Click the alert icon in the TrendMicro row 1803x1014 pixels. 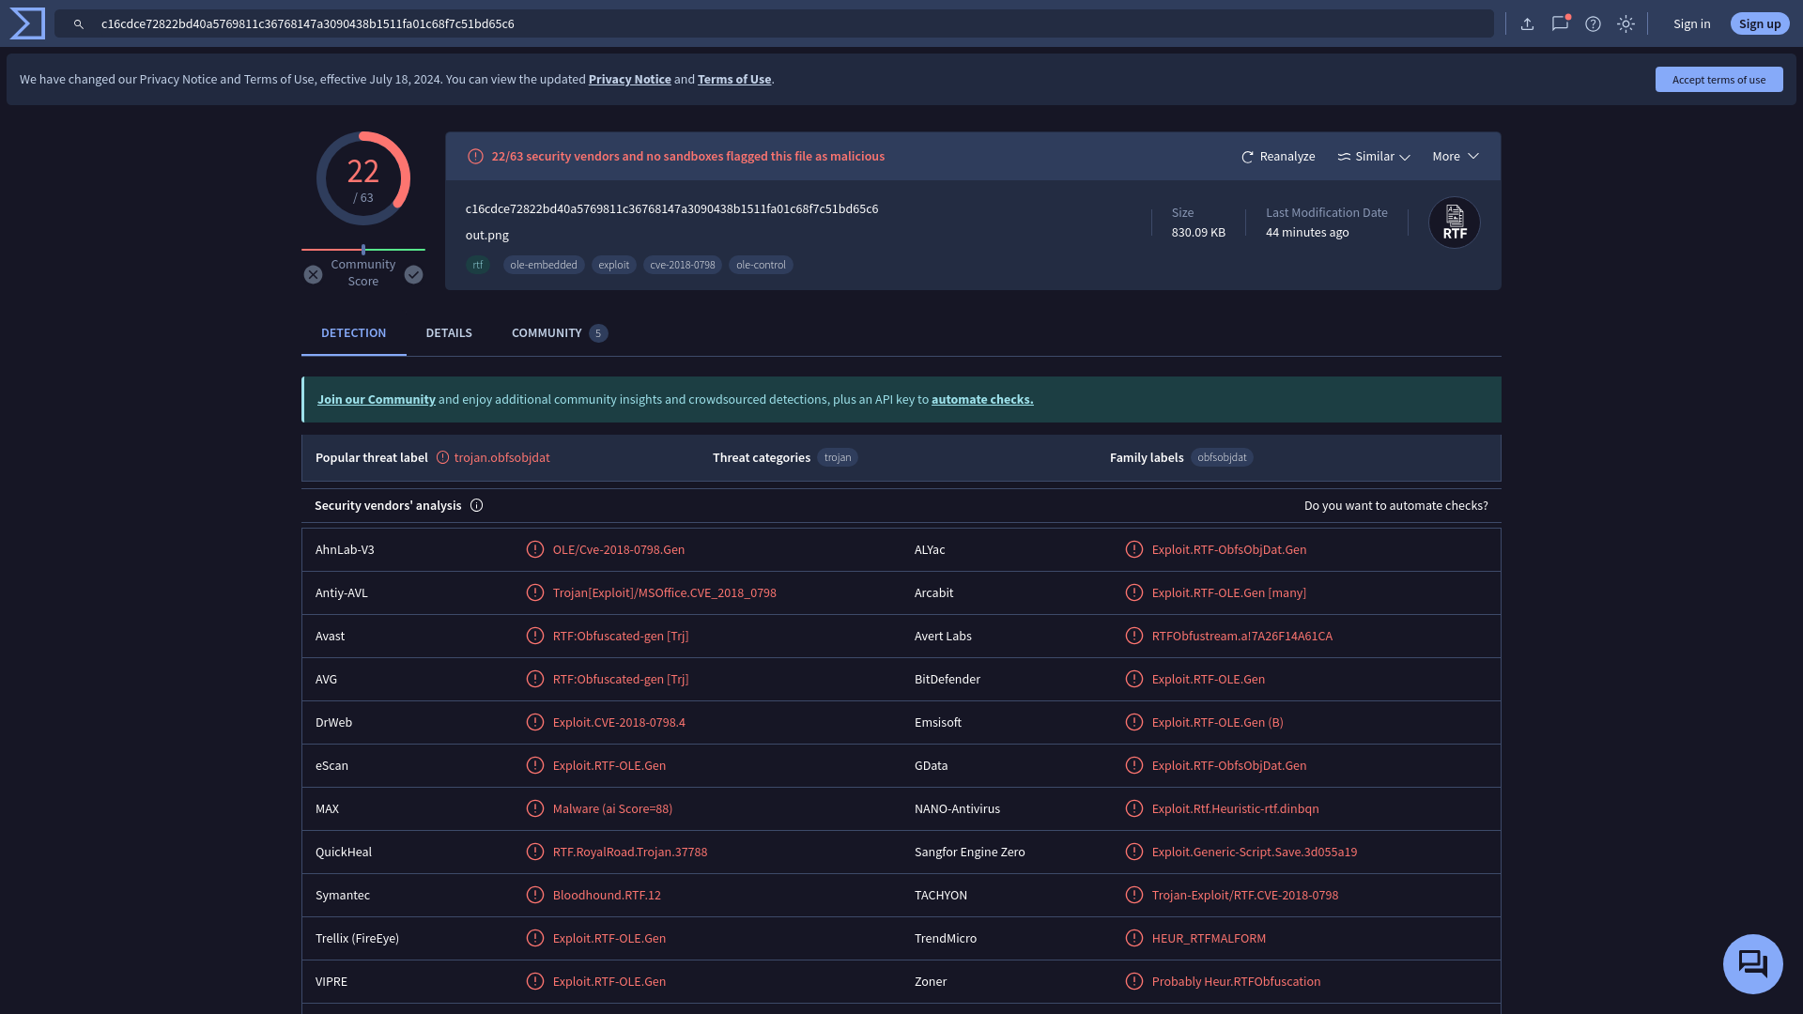(1133, 938)
